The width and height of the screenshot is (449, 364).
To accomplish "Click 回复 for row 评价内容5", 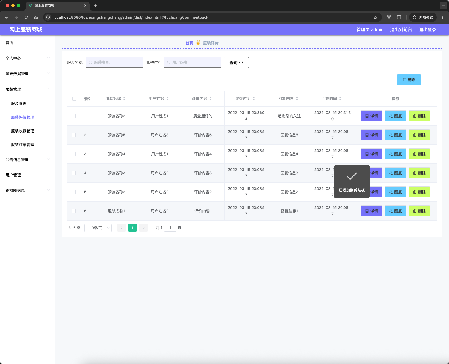I will 395,135.
